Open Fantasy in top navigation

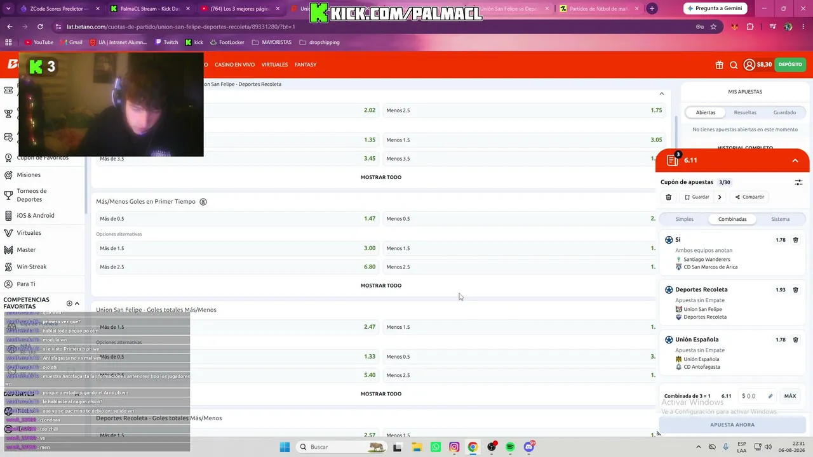[306, 65]
